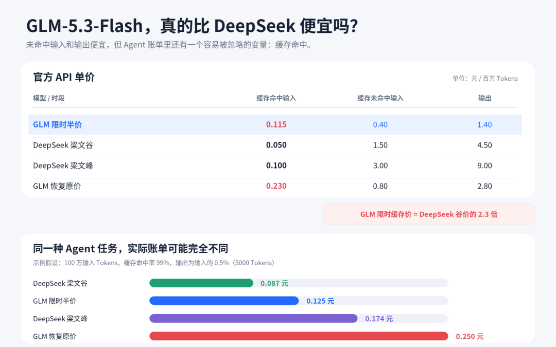Click the red 0.115 cache-hit price
This screenshot has height=347, width=556.
click(276, 124)
